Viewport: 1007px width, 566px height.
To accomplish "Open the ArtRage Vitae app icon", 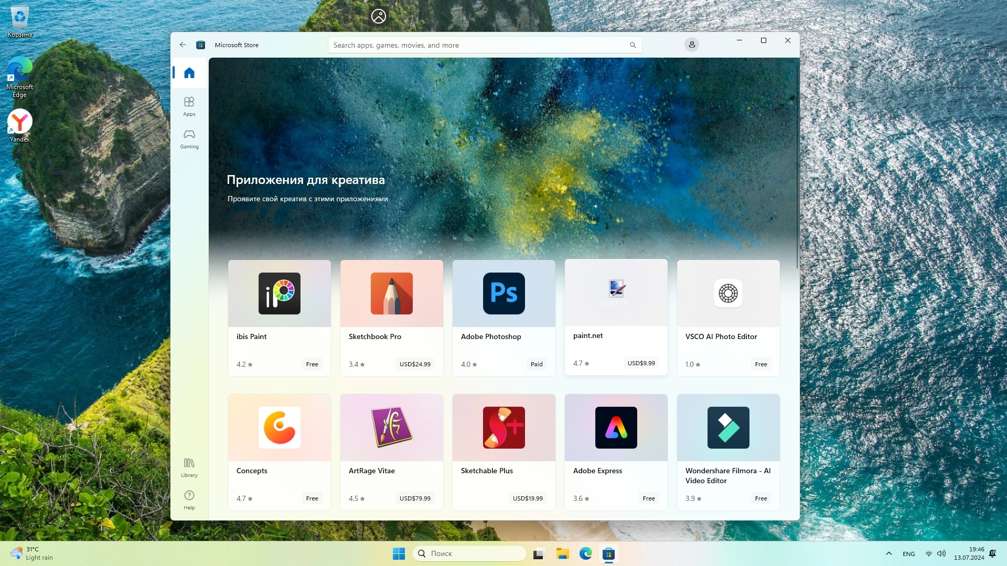I will click(x=392, y=428).
